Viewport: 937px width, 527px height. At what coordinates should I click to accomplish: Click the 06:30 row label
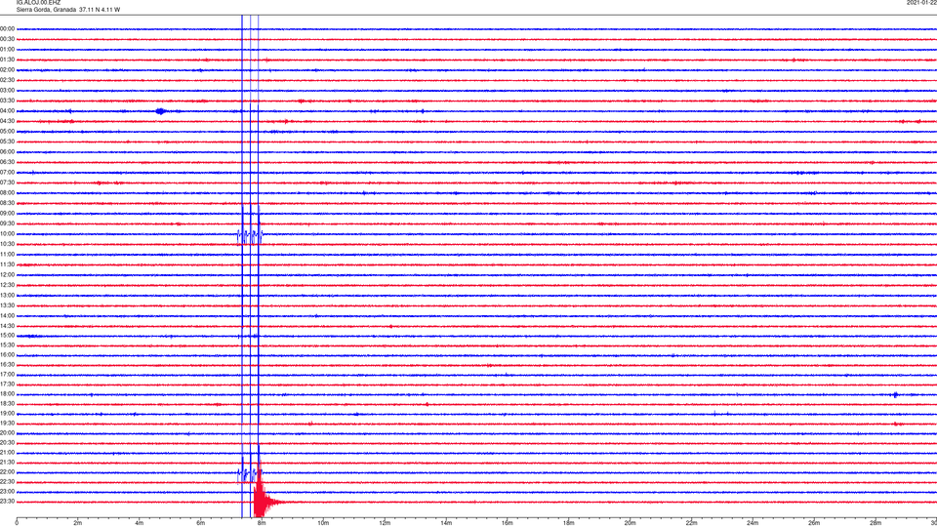click(x=7, y=162)
